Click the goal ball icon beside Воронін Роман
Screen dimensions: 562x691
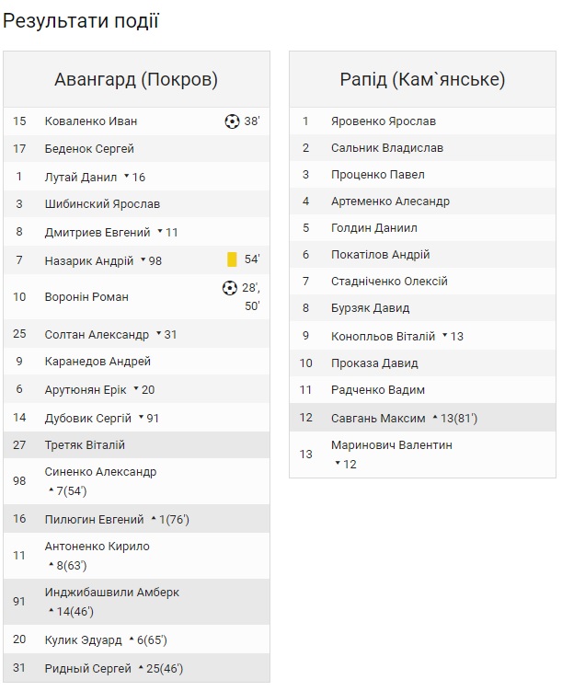[230, 288]
